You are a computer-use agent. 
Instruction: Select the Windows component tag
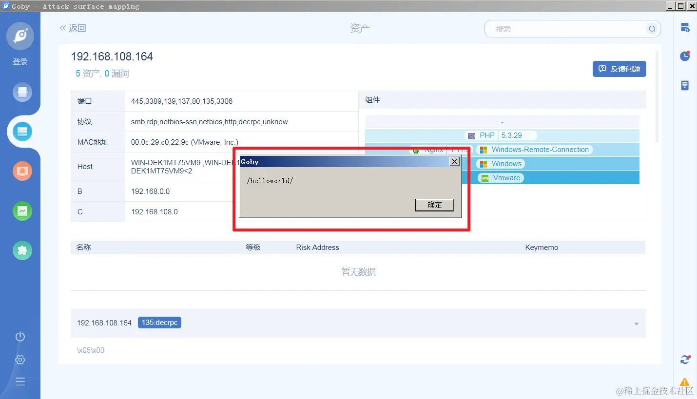(501, 164)
